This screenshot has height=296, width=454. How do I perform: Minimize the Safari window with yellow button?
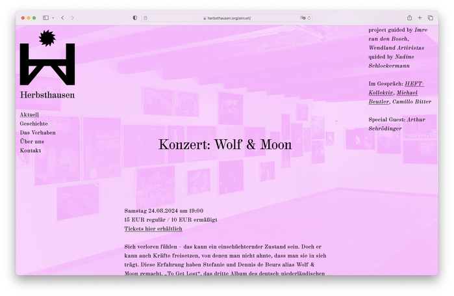click(x=29, y=18)
